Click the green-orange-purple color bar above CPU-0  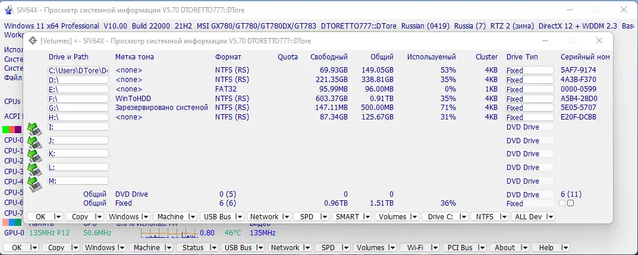pos(12,130)
